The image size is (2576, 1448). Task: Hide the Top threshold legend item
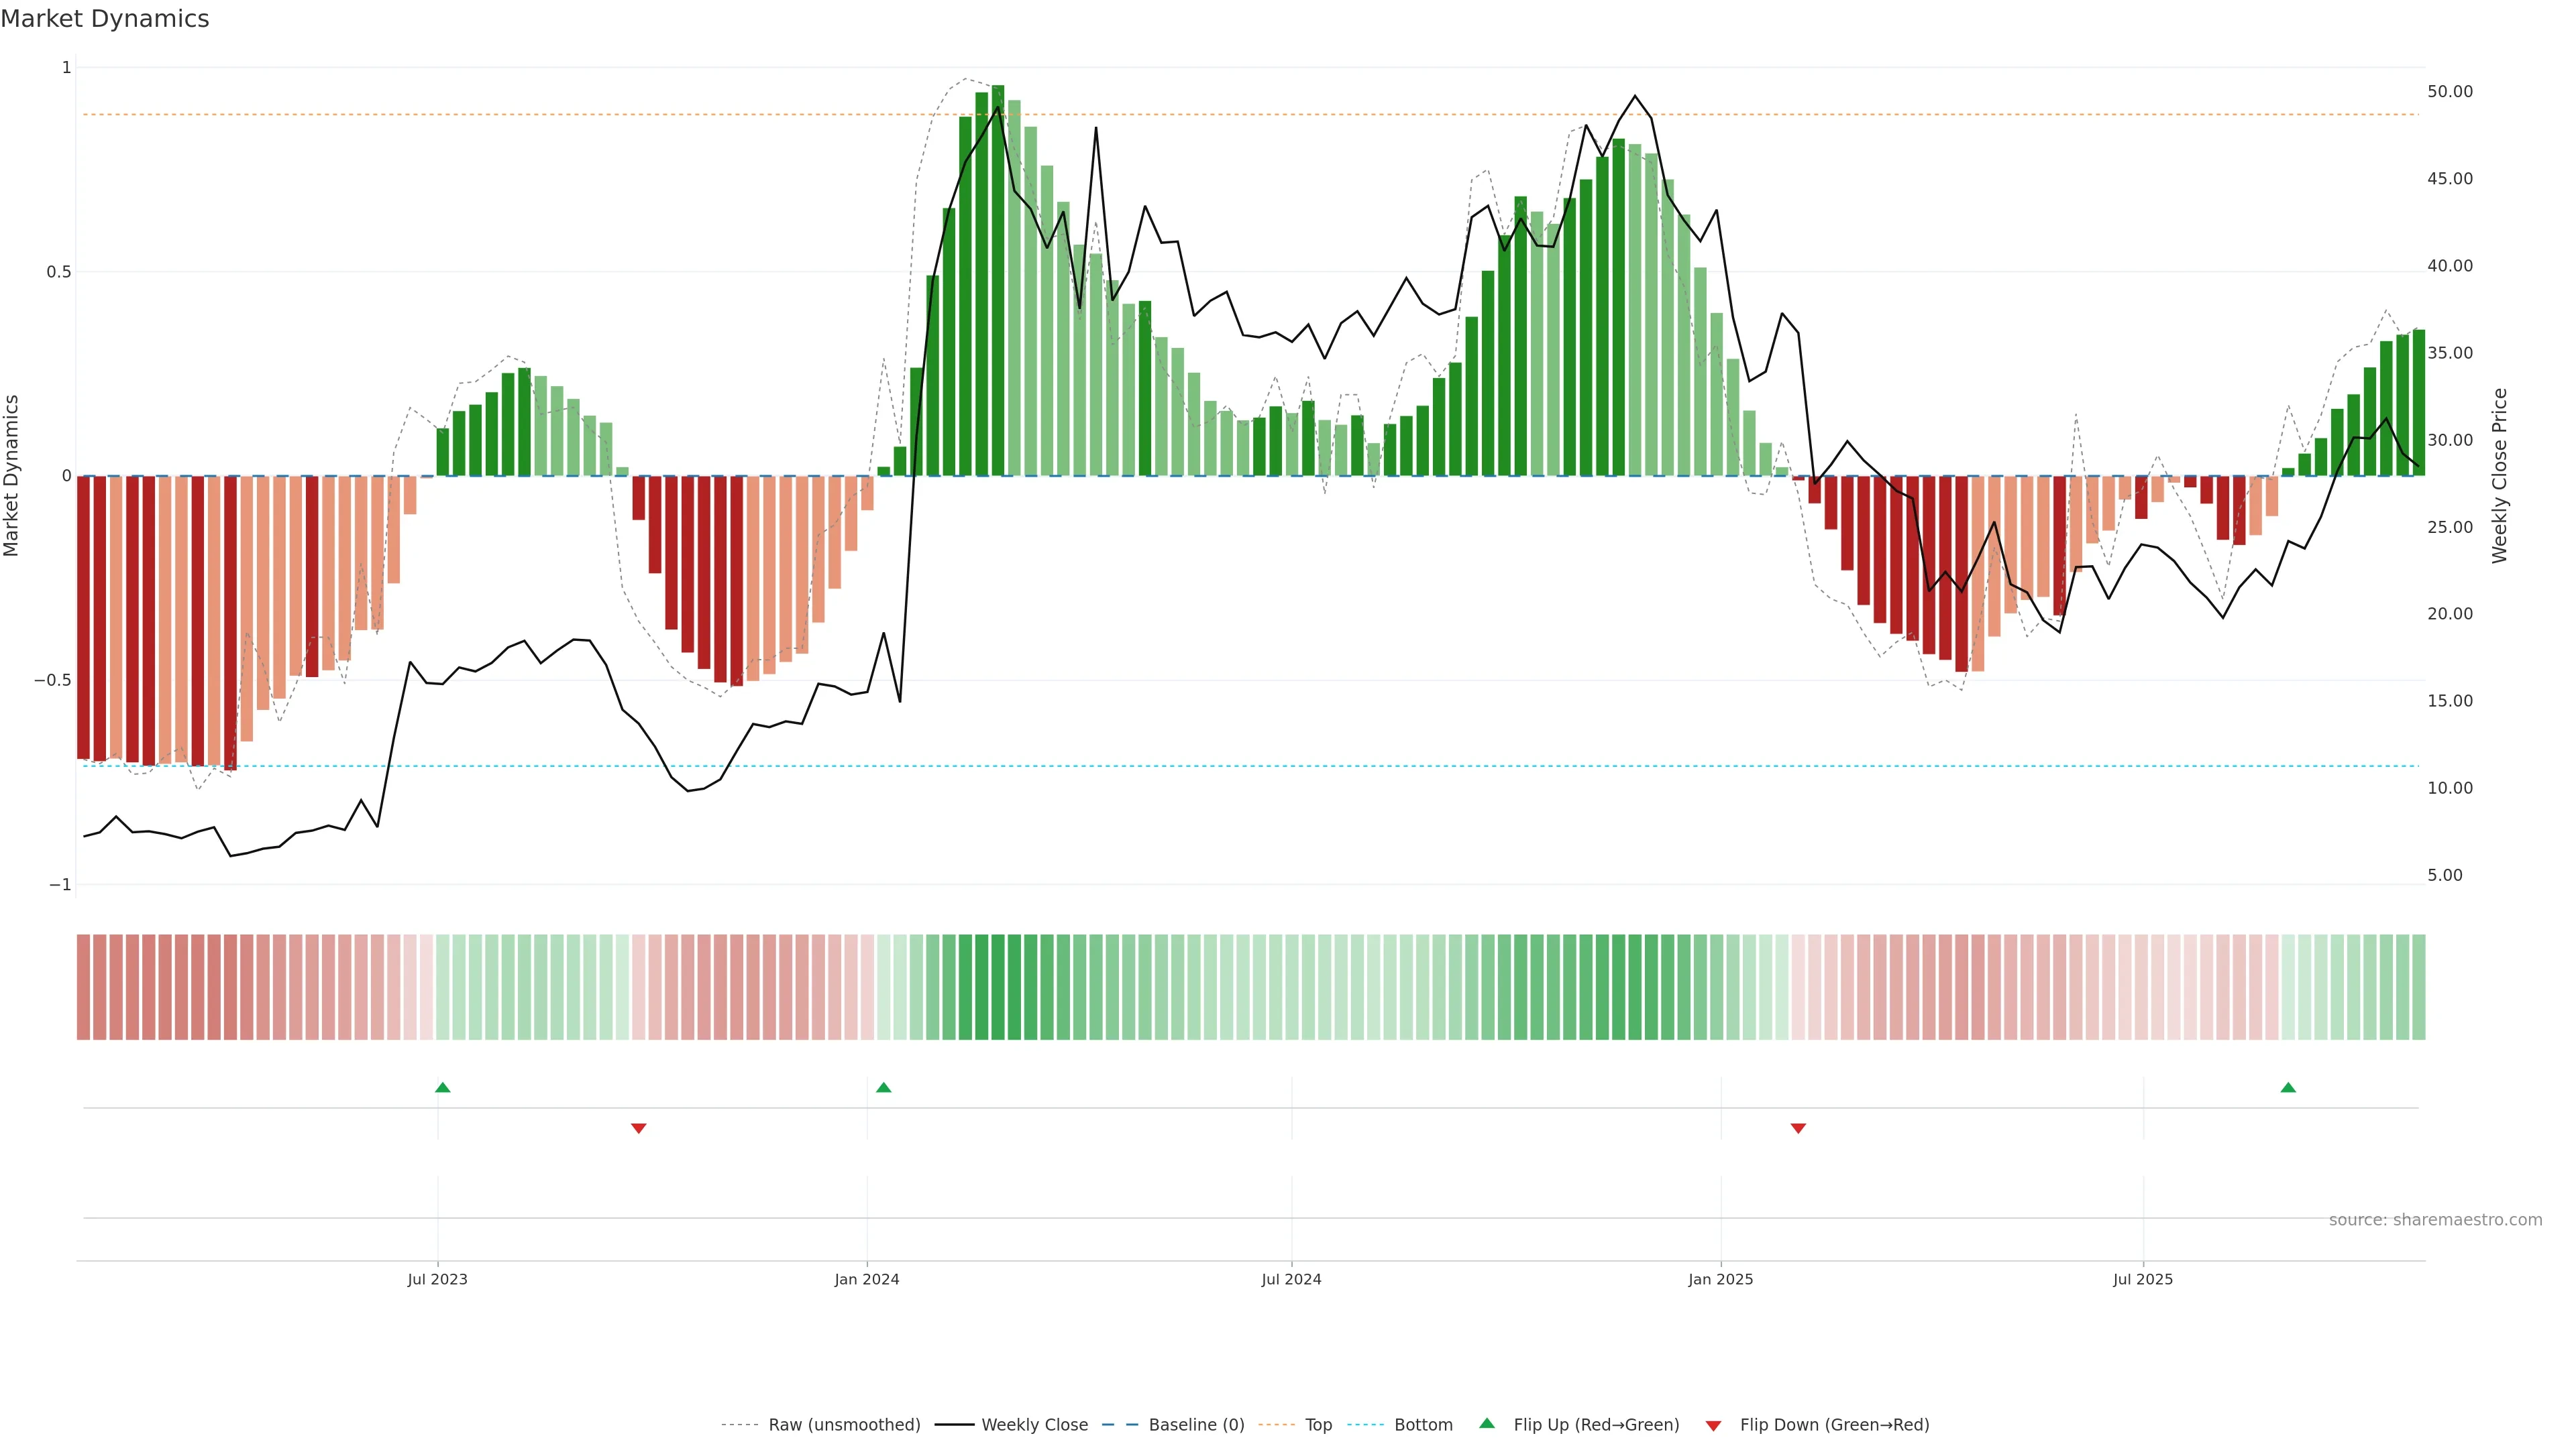click(x=1318, y=1425)
